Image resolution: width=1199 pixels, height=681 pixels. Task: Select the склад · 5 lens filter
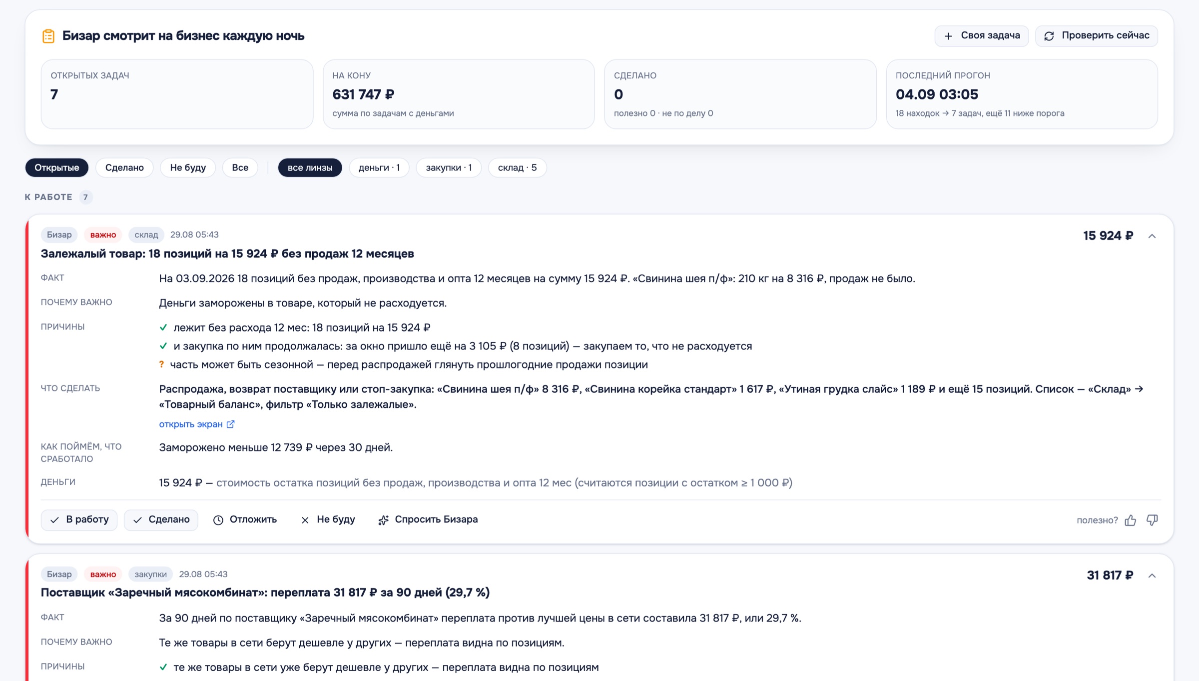click(x=518, y=167)
